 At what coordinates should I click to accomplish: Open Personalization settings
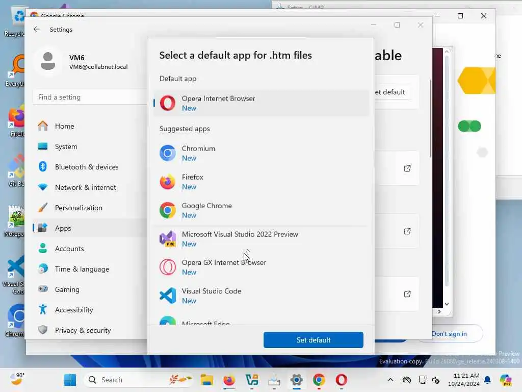tap(90, 208)
